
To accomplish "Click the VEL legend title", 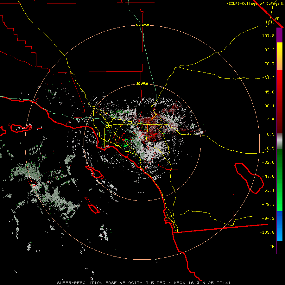I will tap(278, 19).
